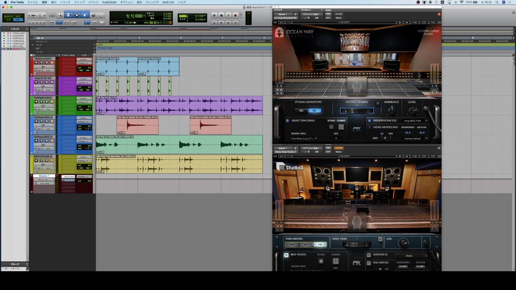Screen dimensions: 516x290
Task: Click バイパス bypass button on Abbey Road plugin
Action: click(338, 148)
